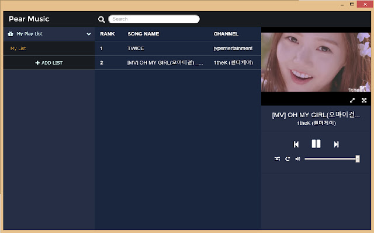Click the now-playing channel name 1theK

(316, 123)
